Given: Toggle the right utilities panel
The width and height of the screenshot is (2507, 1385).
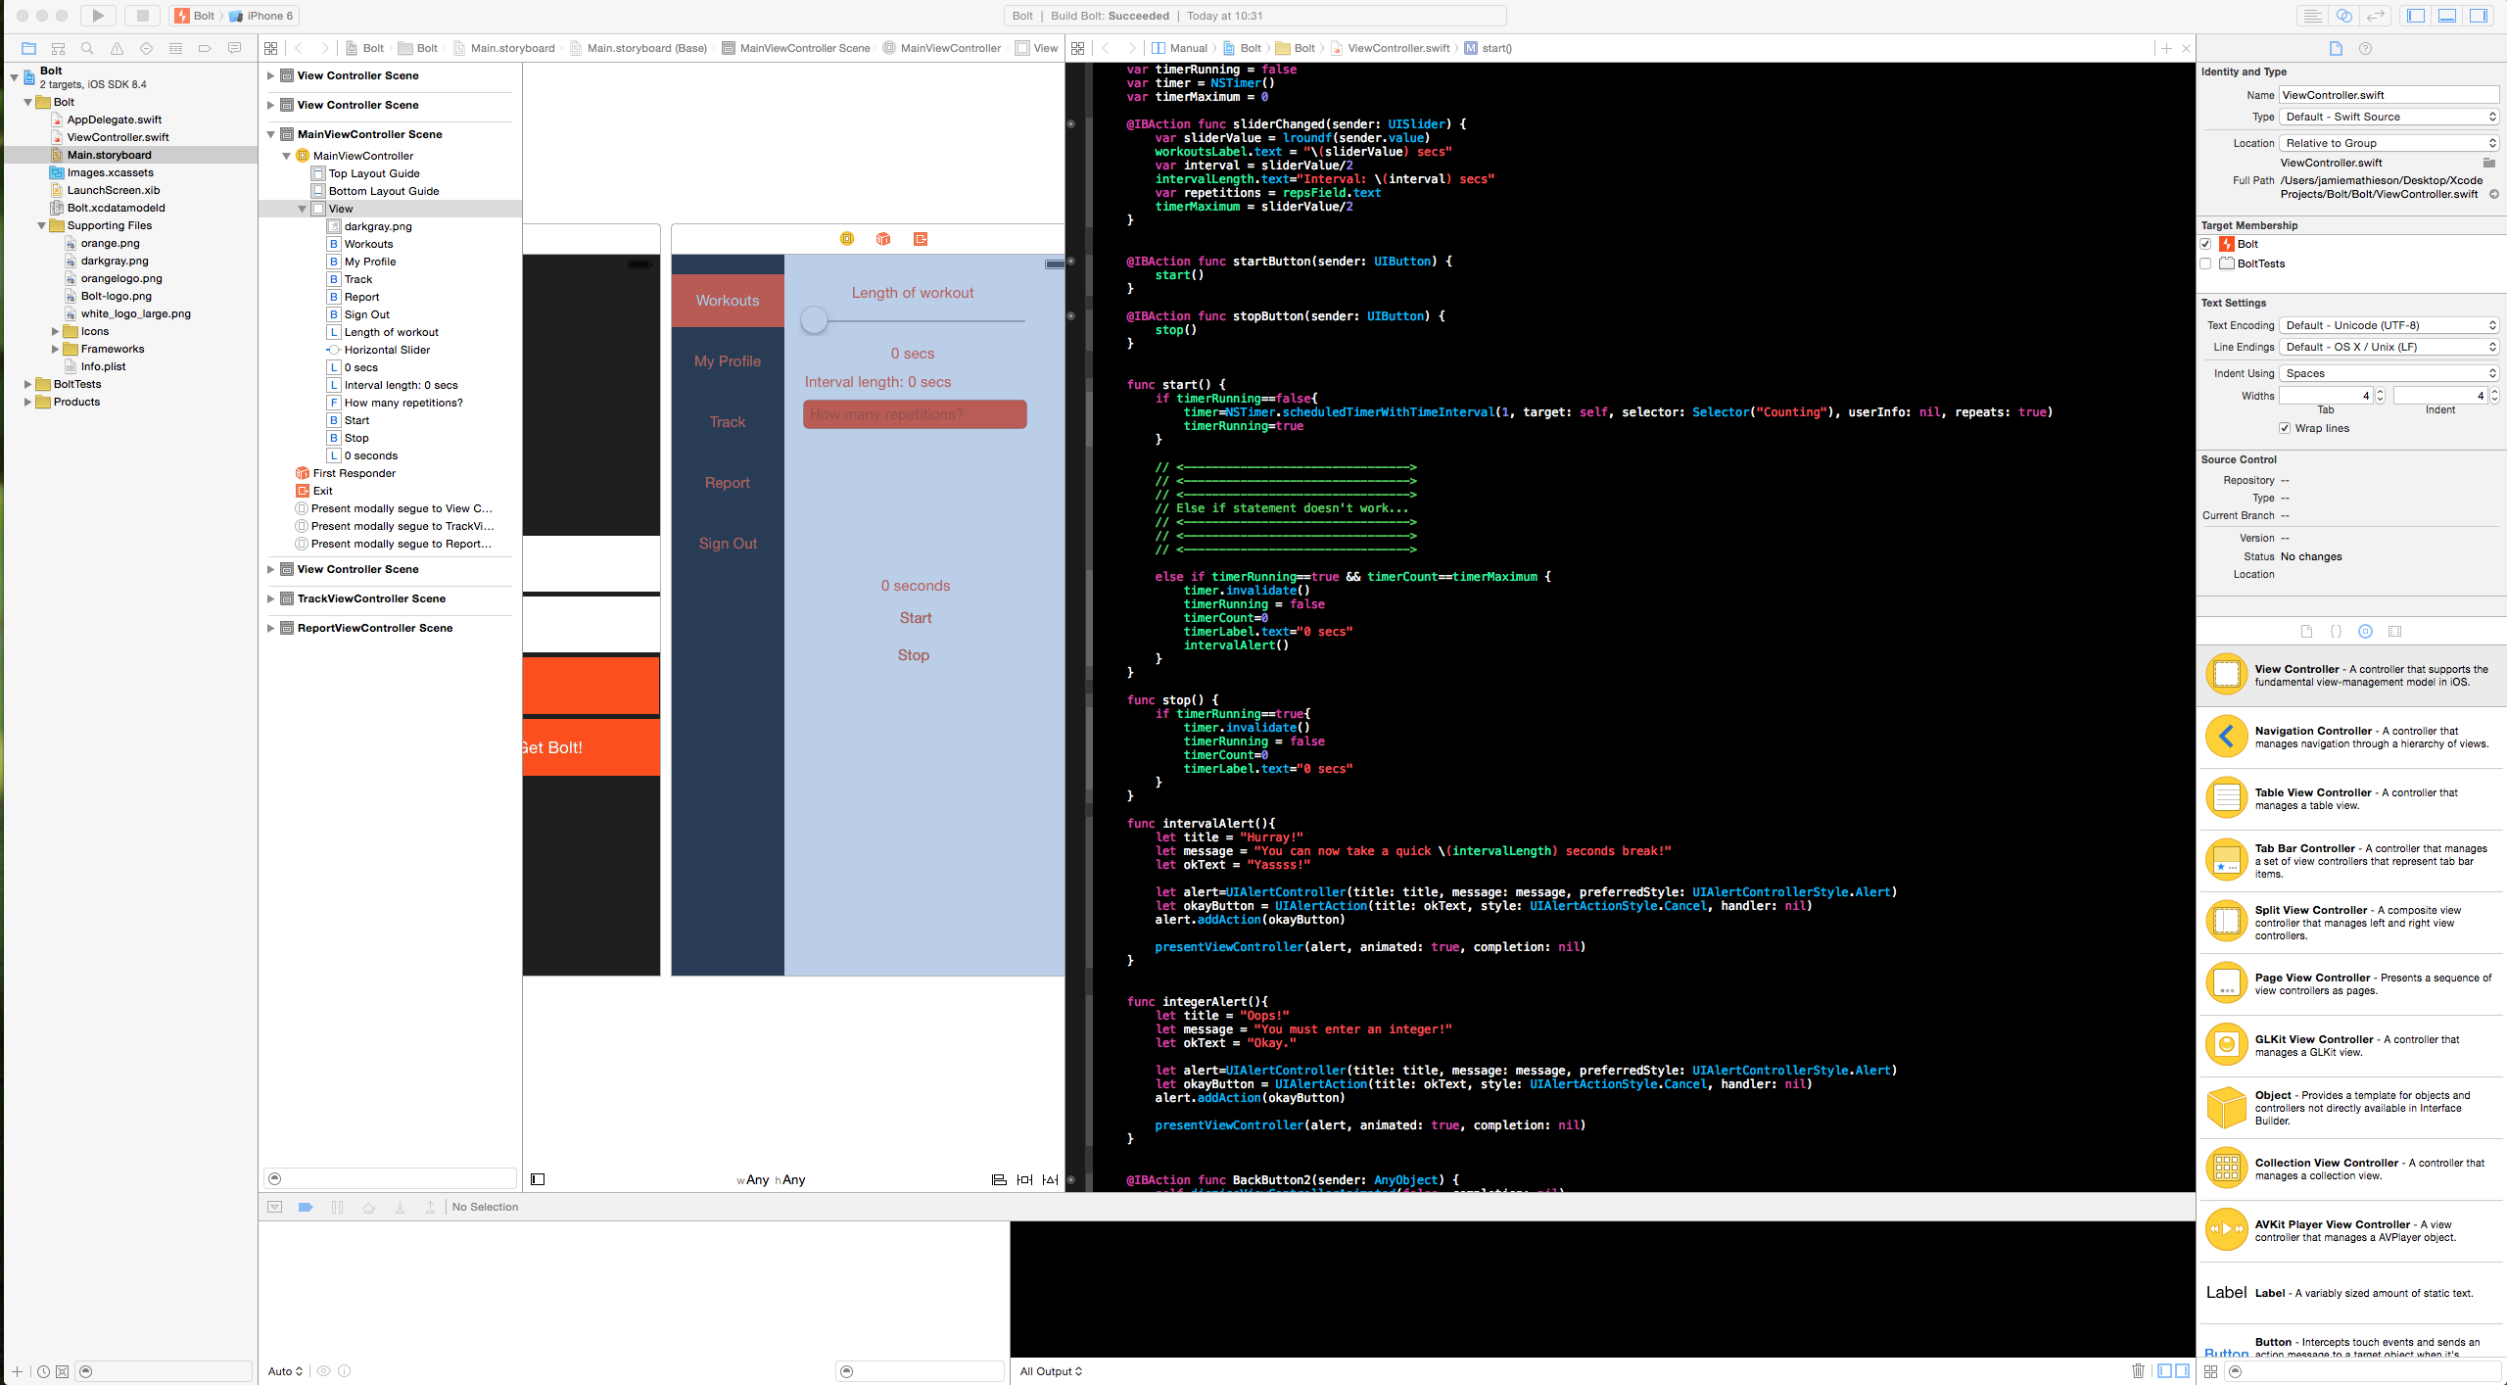Looking at the screenshot, I should (x=2478, y=16).
